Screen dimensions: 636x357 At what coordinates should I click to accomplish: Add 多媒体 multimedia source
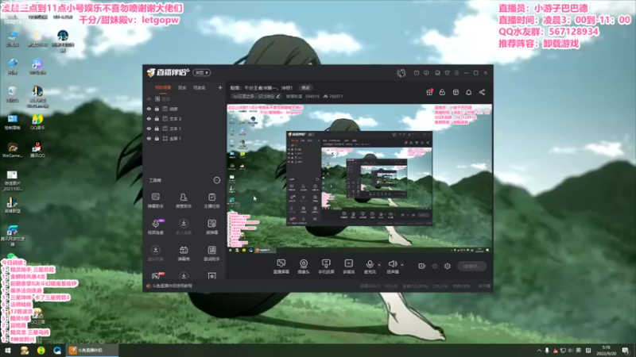pos(348,267)
